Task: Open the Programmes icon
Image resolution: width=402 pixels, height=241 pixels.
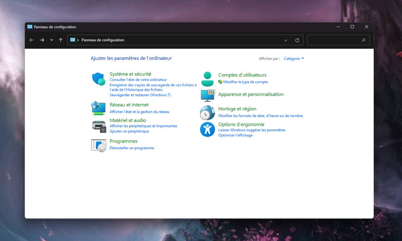Action: point(99,145)
